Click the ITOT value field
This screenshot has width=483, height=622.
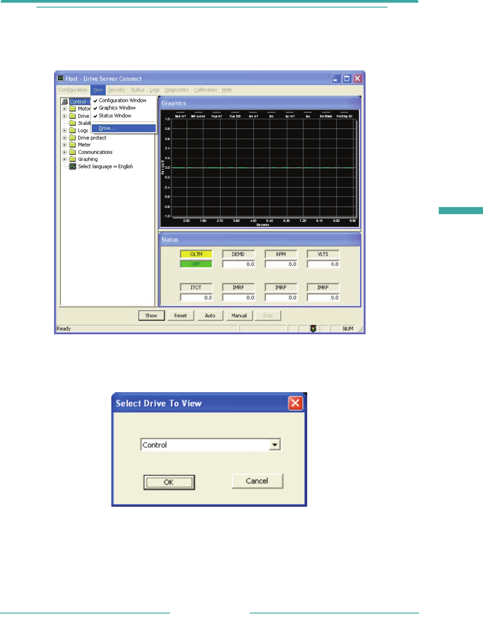point(196,298)
